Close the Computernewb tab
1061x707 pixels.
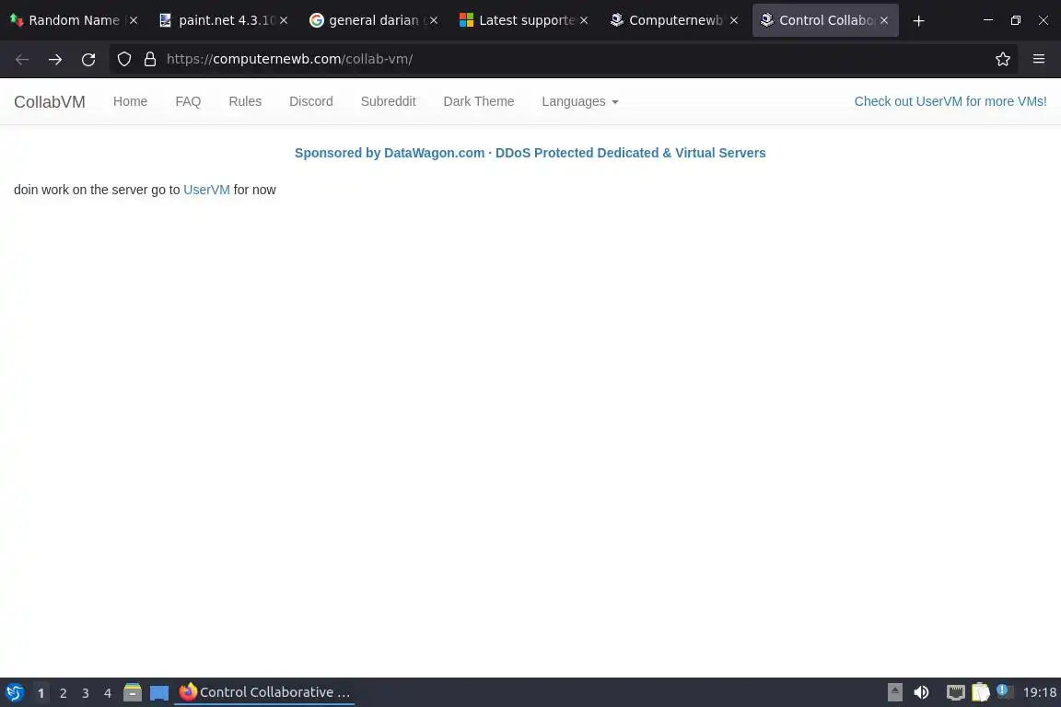click(x=734, y=20)
